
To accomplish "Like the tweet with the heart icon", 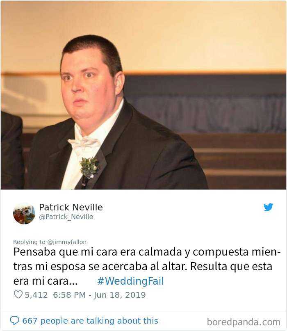I will point(18,294).
